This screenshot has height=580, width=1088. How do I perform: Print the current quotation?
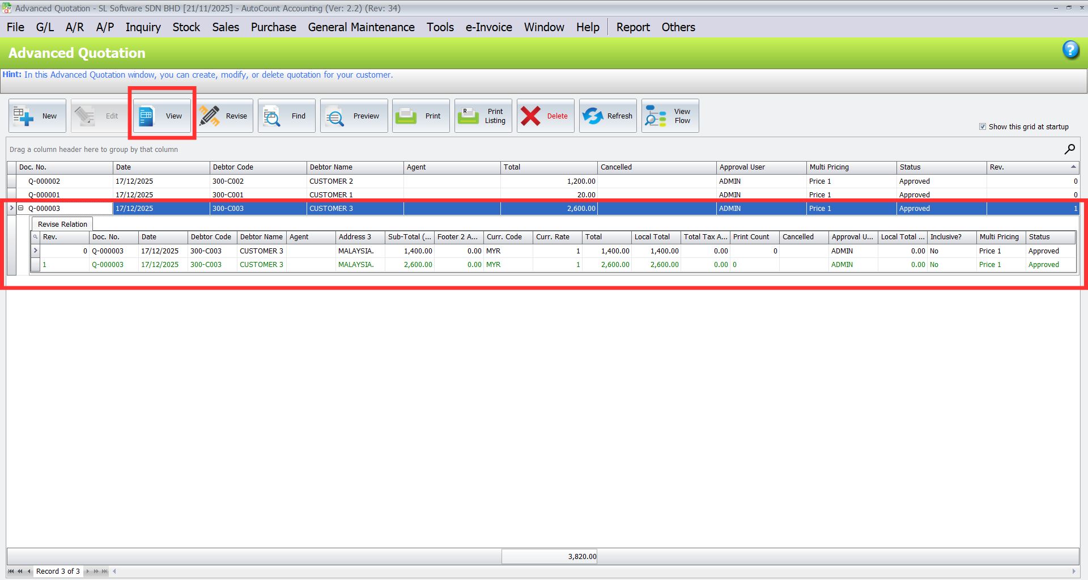[x=422, y=115]
